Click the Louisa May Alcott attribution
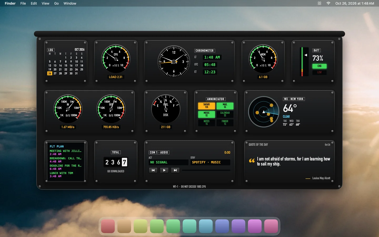The width and height of the screenshot is (379, 237). coord(321,178)
